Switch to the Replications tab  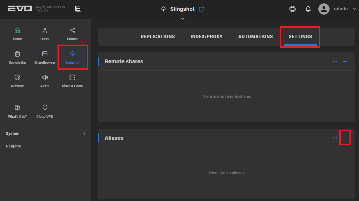[158, 36]
